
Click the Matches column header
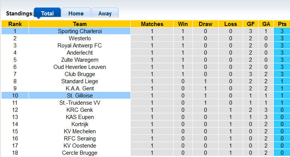[152, 24]
